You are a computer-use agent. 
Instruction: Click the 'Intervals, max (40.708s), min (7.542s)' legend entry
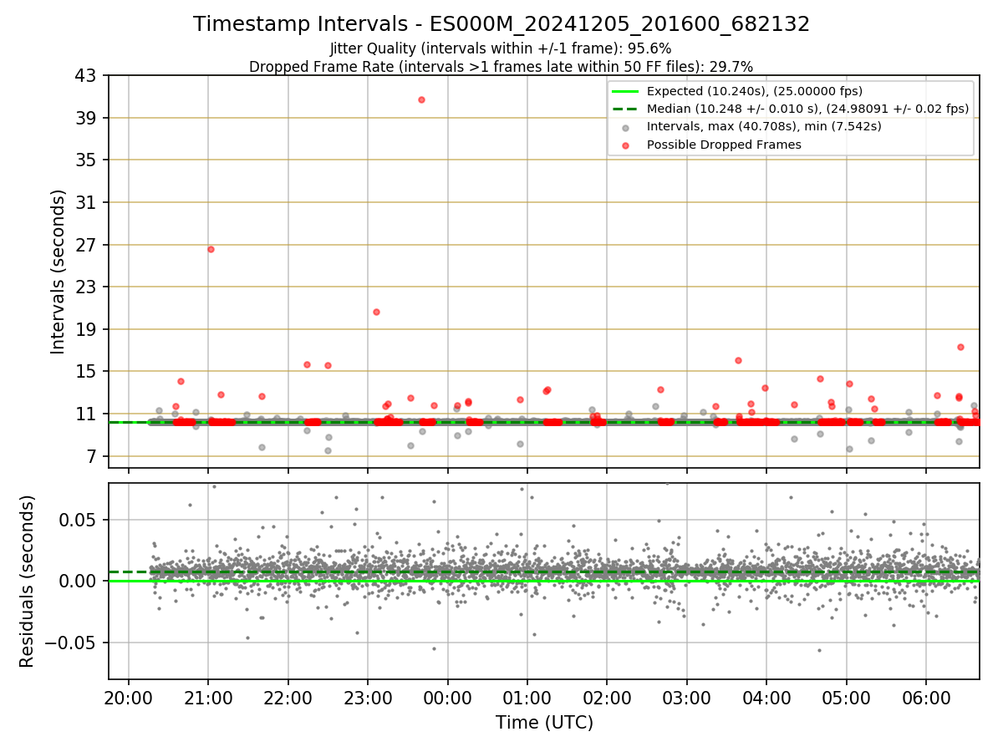click(764, 126)
